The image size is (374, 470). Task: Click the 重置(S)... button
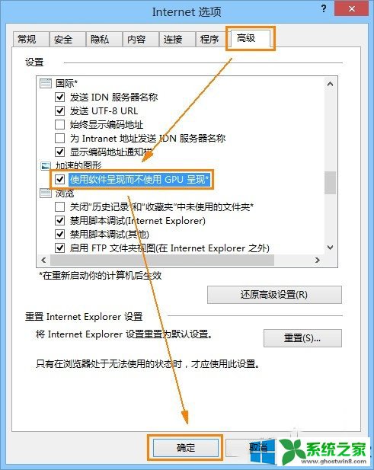point(302,338)
